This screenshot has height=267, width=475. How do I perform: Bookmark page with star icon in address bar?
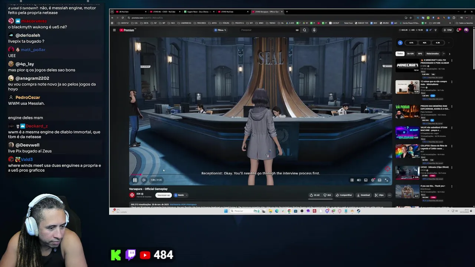click(410, 18)
